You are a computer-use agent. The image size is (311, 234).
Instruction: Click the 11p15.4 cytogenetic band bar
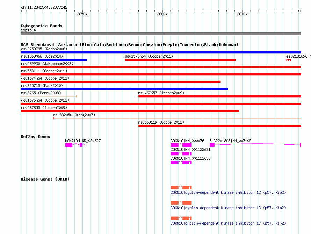tap(161, 34)
